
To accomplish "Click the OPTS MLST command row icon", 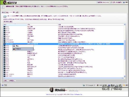I will pyautogui.click(x=4, y=40).
